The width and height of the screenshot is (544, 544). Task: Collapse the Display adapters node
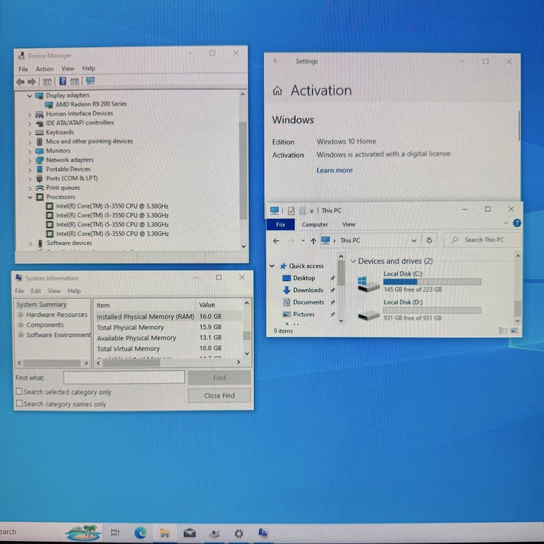(x=30, y=96)
